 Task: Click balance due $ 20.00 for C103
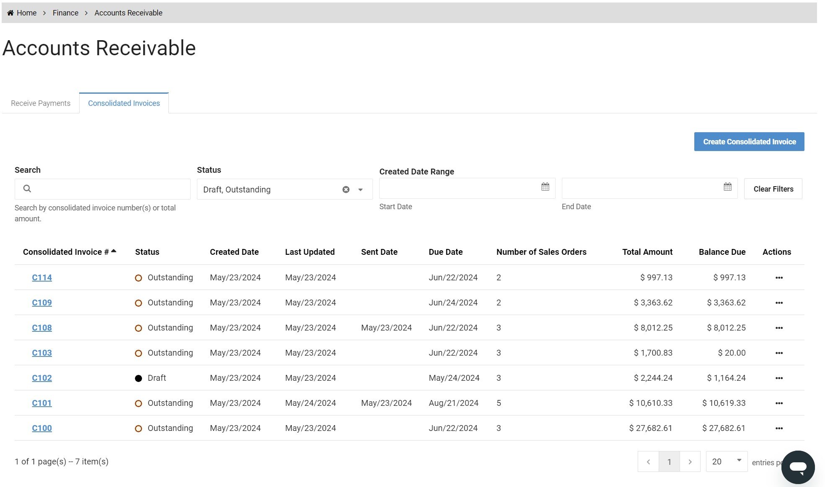pos(732,353)
